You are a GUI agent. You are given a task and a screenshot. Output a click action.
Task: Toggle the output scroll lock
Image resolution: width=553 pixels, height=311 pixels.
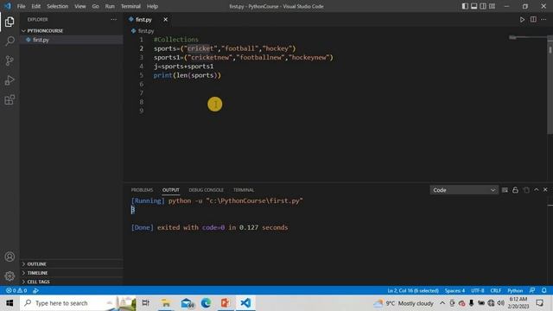coord(515,190)
